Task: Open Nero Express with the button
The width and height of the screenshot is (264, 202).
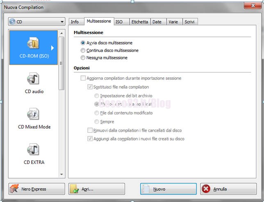Action: 36,189
